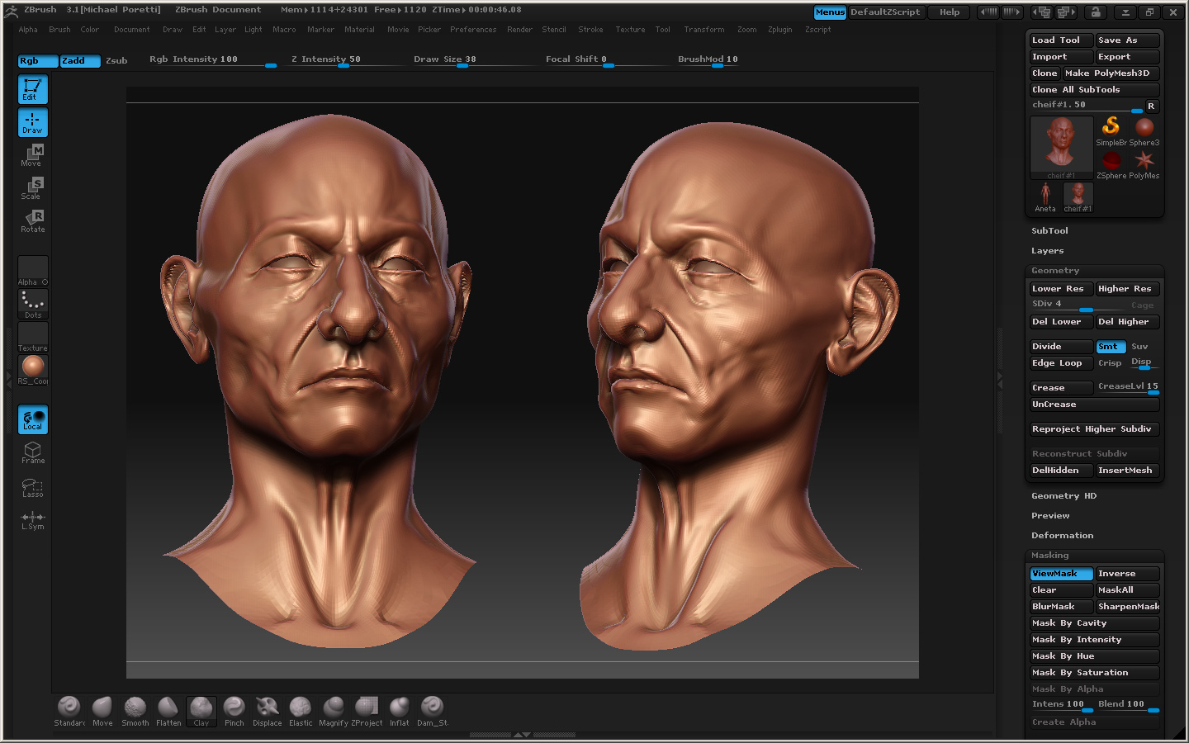Open the RS_Copper material selector
1189x743 pixels.
coord(33,370)
